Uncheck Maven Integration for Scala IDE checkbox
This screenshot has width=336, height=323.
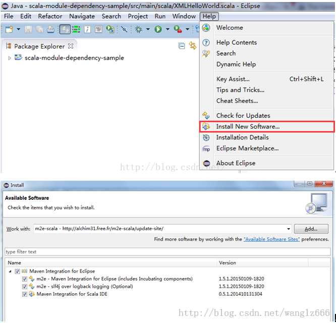click(x=25, y=294)
